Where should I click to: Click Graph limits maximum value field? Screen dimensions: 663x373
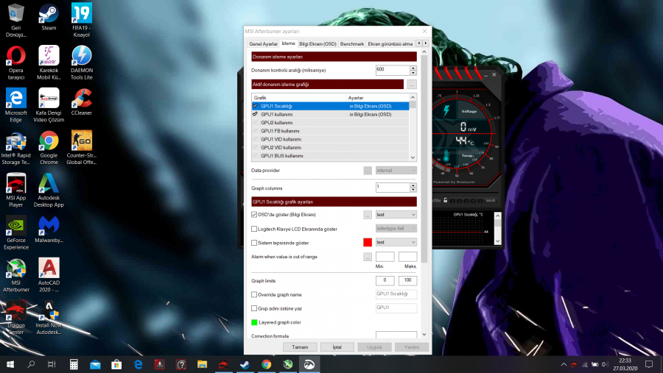pyautogui.click(x=407, y=280)
